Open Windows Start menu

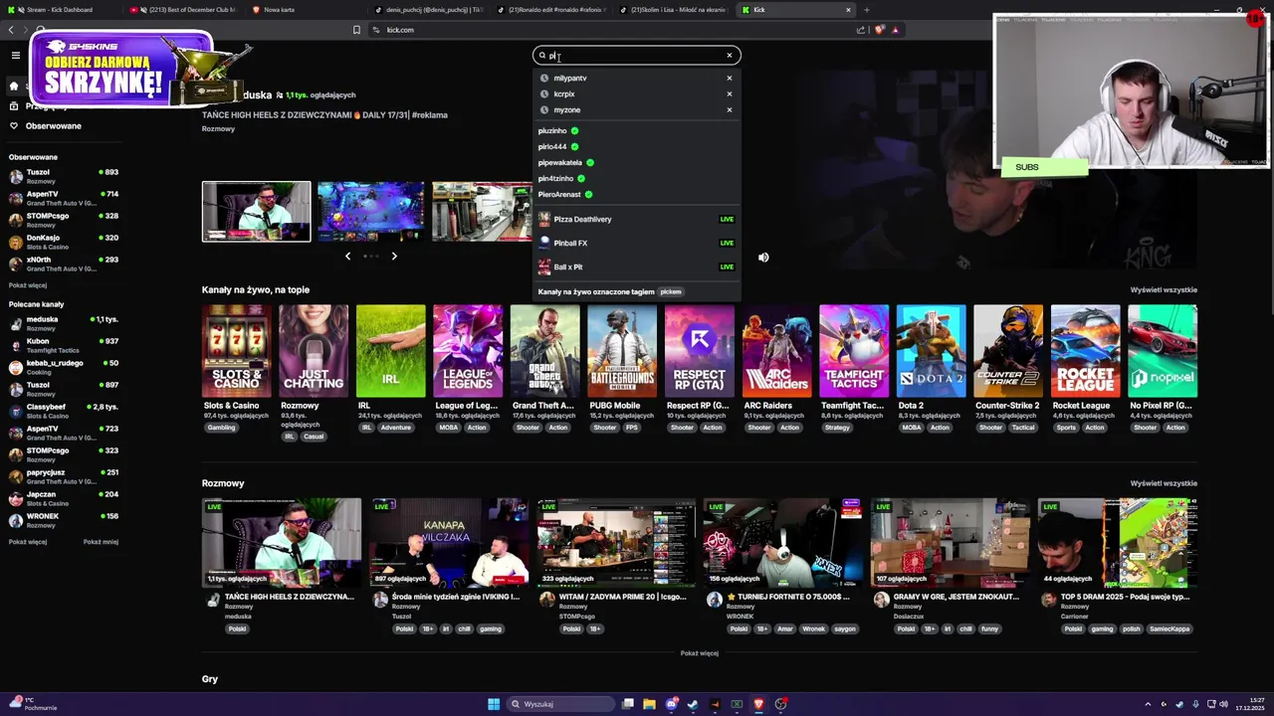[494, 704]
